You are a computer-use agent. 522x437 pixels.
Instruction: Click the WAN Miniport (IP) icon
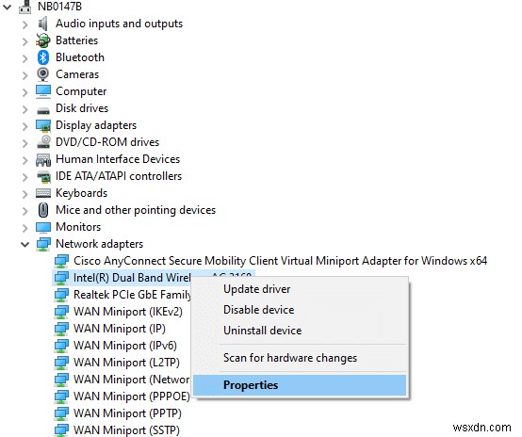[x=61, y=330]
